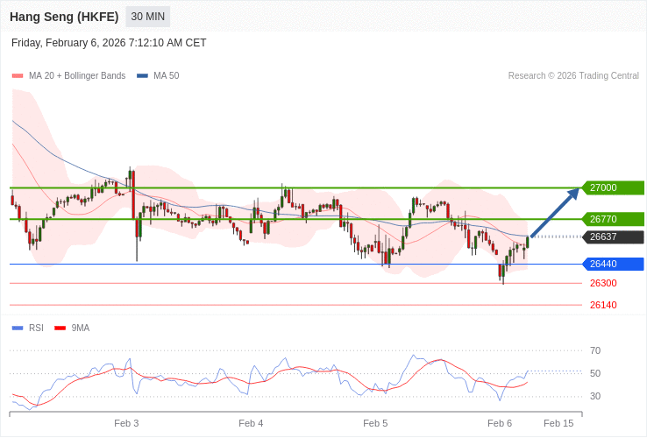Toggle the MA 20 + Bollinger Bands legend label

tap(77, 76)
